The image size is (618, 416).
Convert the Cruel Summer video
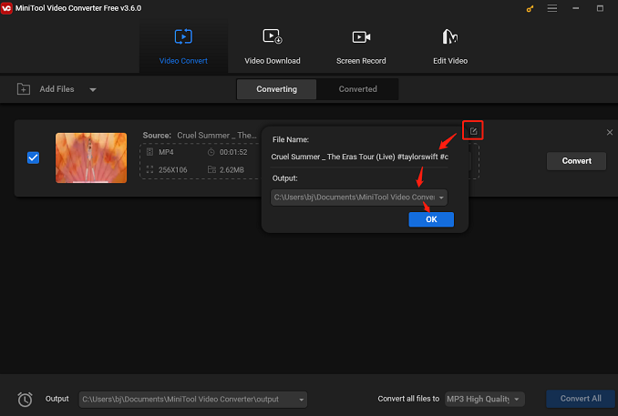(x=576, y=161)
